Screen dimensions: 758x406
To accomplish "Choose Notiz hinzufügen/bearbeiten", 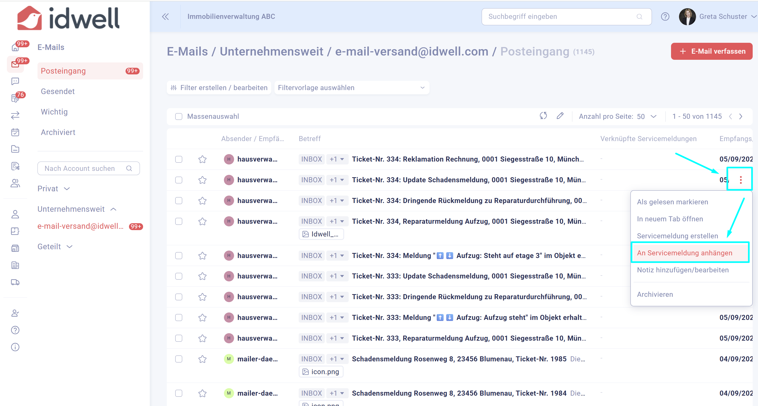I will (x=683, y=270).
